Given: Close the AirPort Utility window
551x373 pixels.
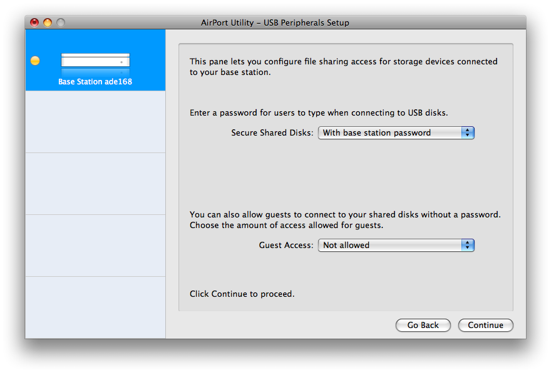Looking at the screenshot, I should coord(34,22).
